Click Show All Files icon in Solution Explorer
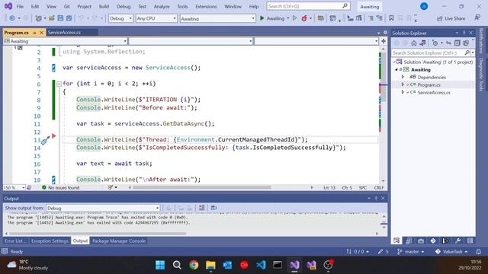The width and height of the screenshot is (488, 274). tap(466, 43)
